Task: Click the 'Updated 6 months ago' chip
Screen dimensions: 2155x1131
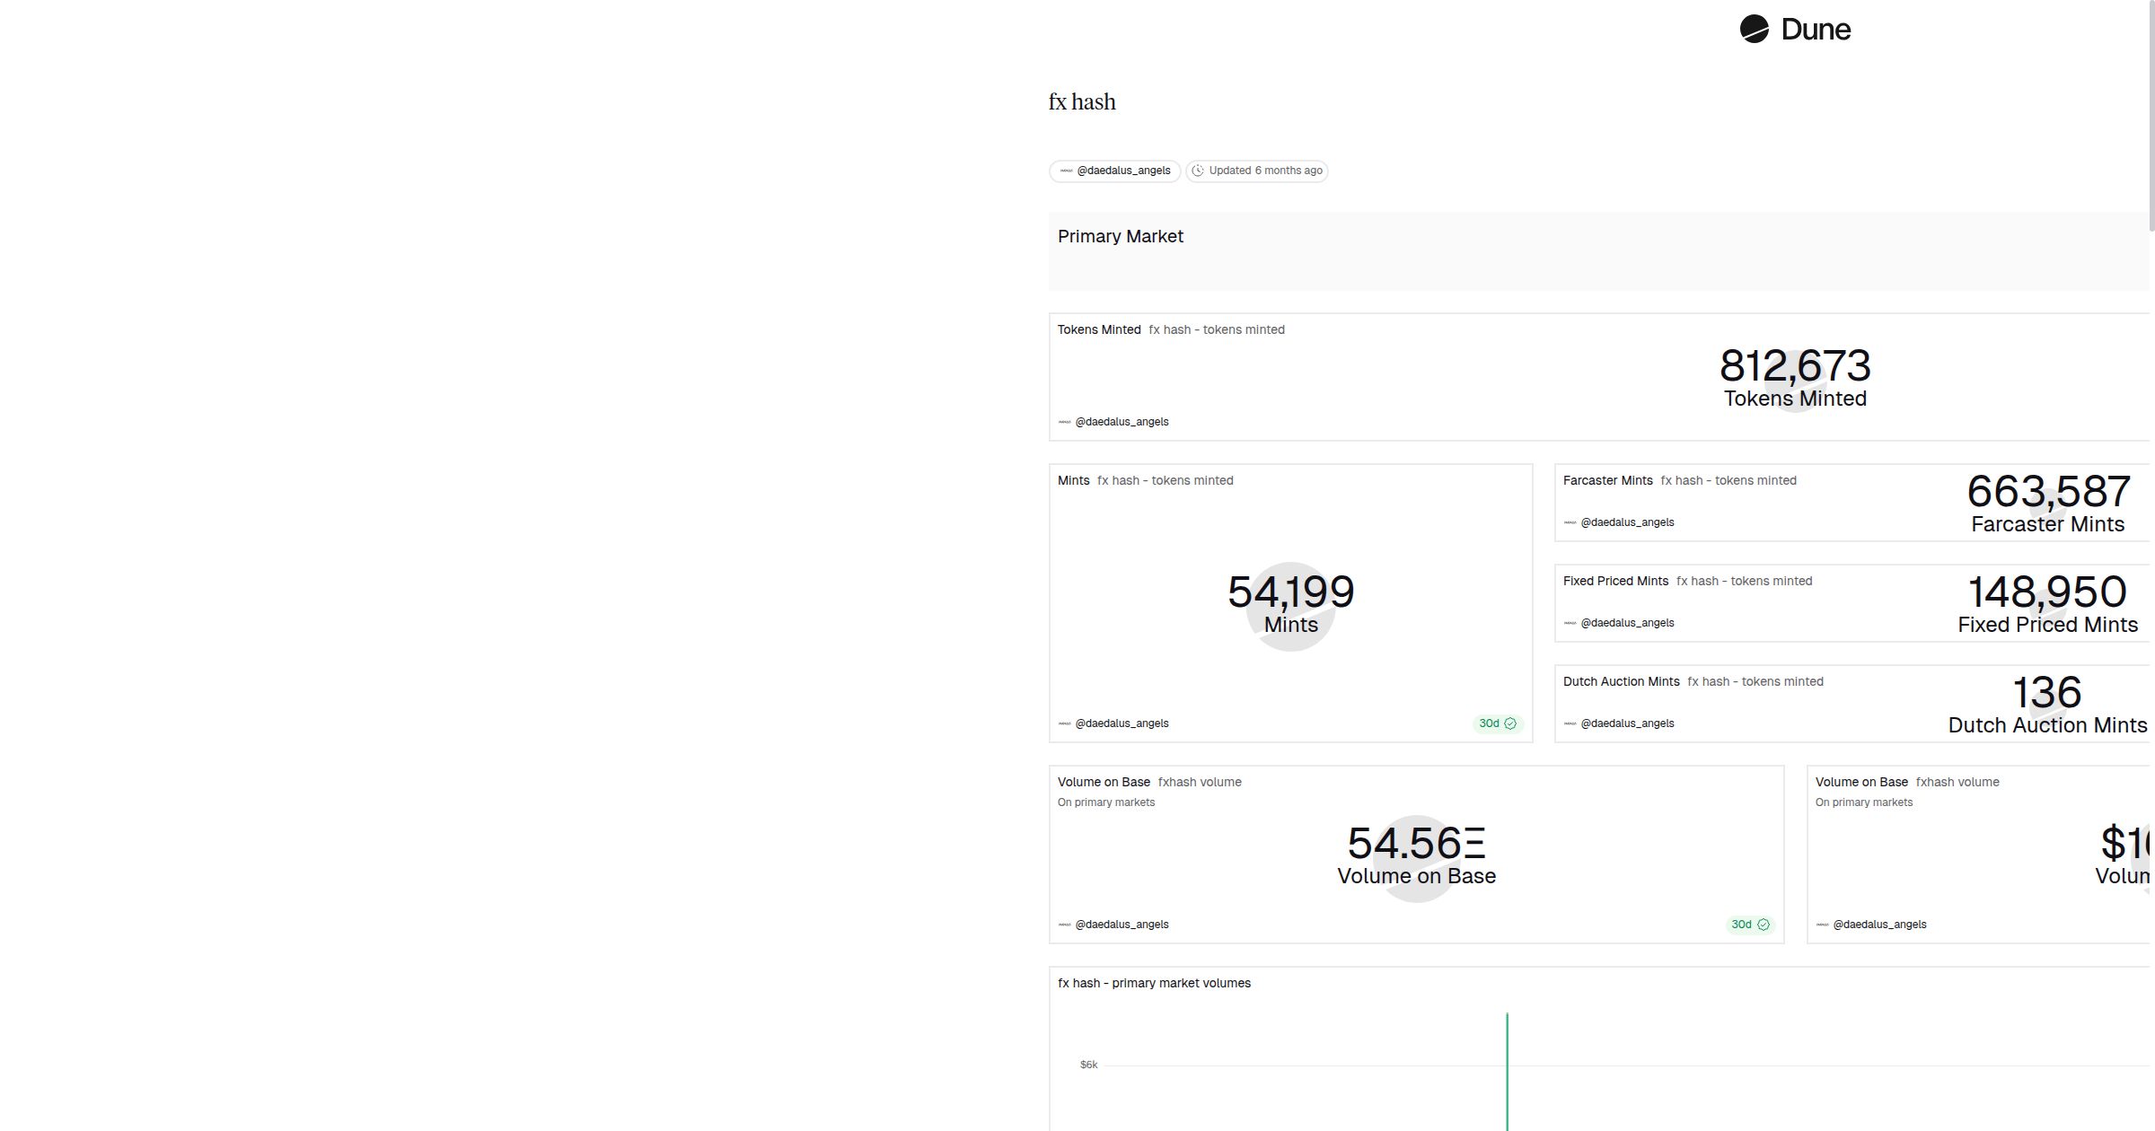Action: 1257,171
